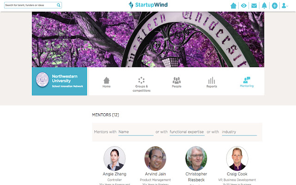Open the Home tab
296x185 pixels.
coord(106,82)
